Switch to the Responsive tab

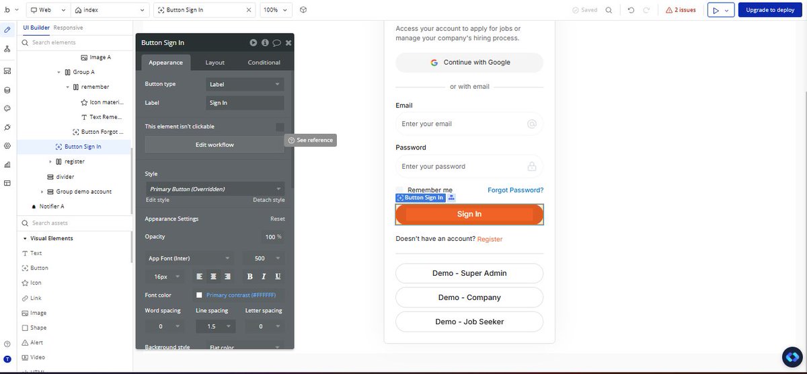pos(69,28)
